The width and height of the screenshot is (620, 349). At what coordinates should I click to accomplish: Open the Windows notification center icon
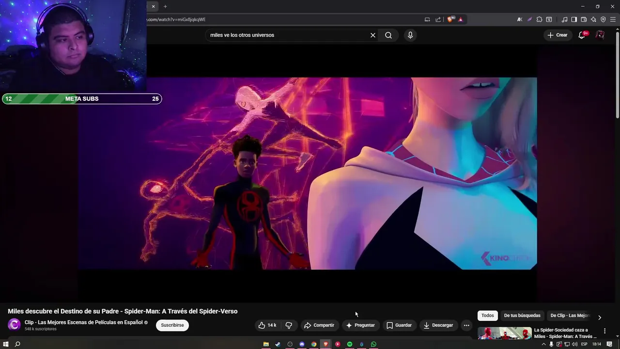coord(609,344)
